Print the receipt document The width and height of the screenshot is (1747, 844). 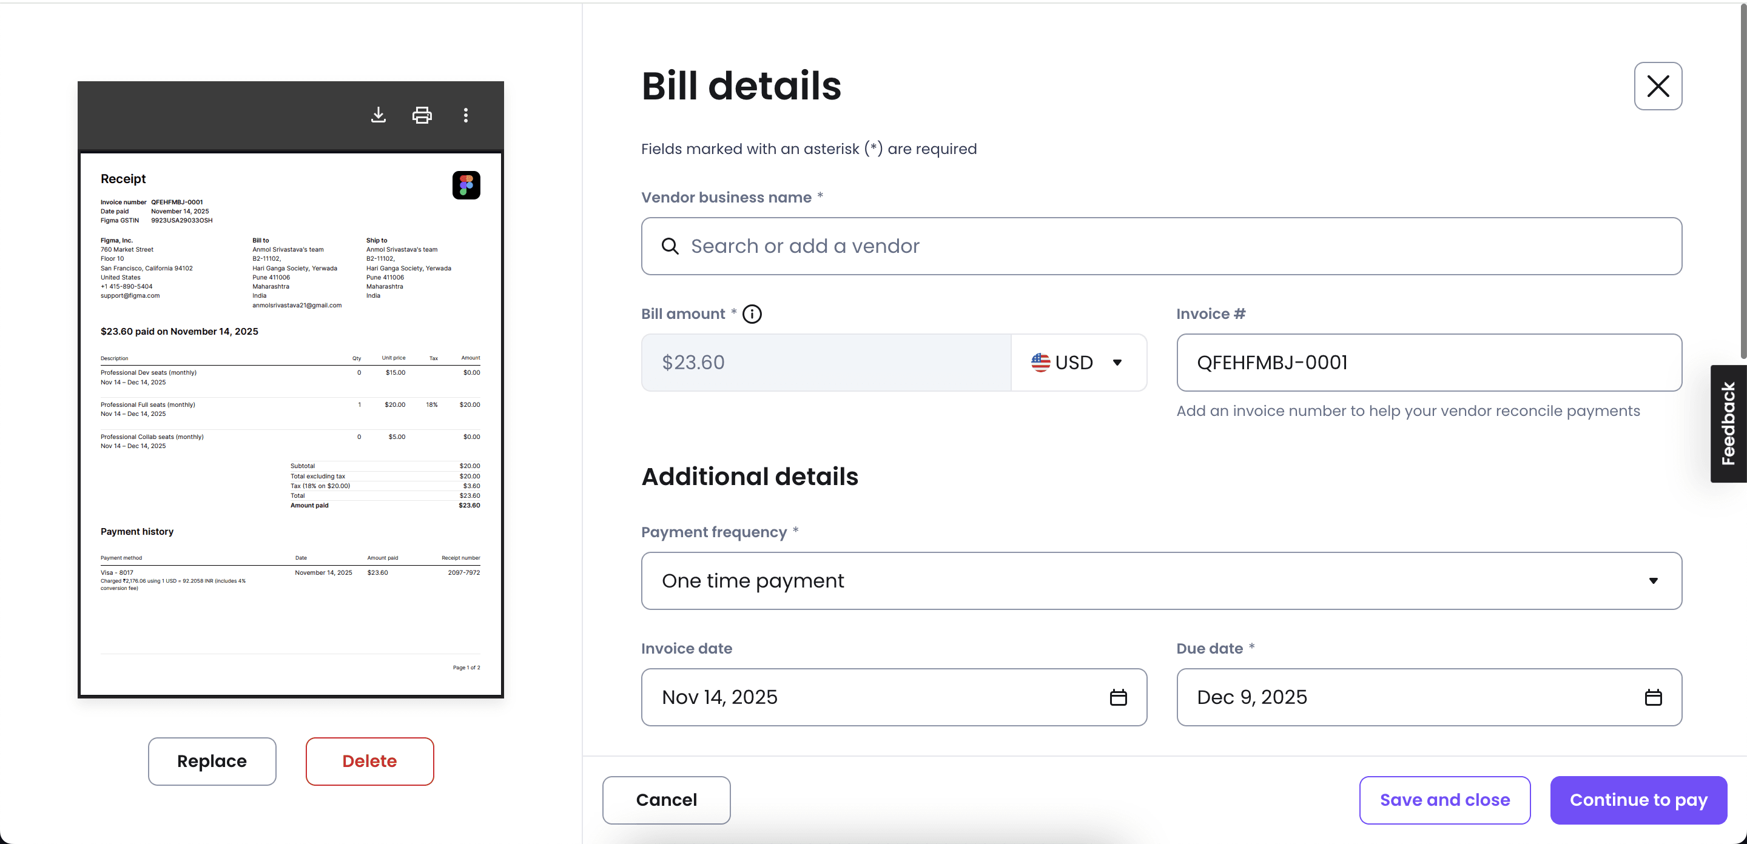click(x=422, y=115)
